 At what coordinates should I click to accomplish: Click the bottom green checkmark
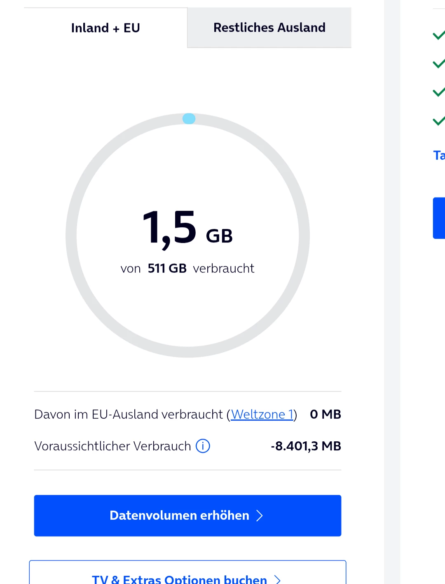click(438, 121)
